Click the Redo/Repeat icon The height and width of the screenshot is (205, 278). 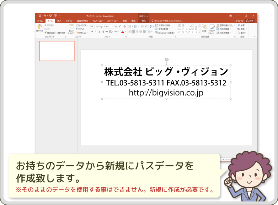coord(50,16)
